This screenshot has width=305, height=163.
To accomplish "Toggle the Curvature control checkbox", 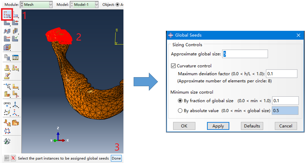I will 173,66.
